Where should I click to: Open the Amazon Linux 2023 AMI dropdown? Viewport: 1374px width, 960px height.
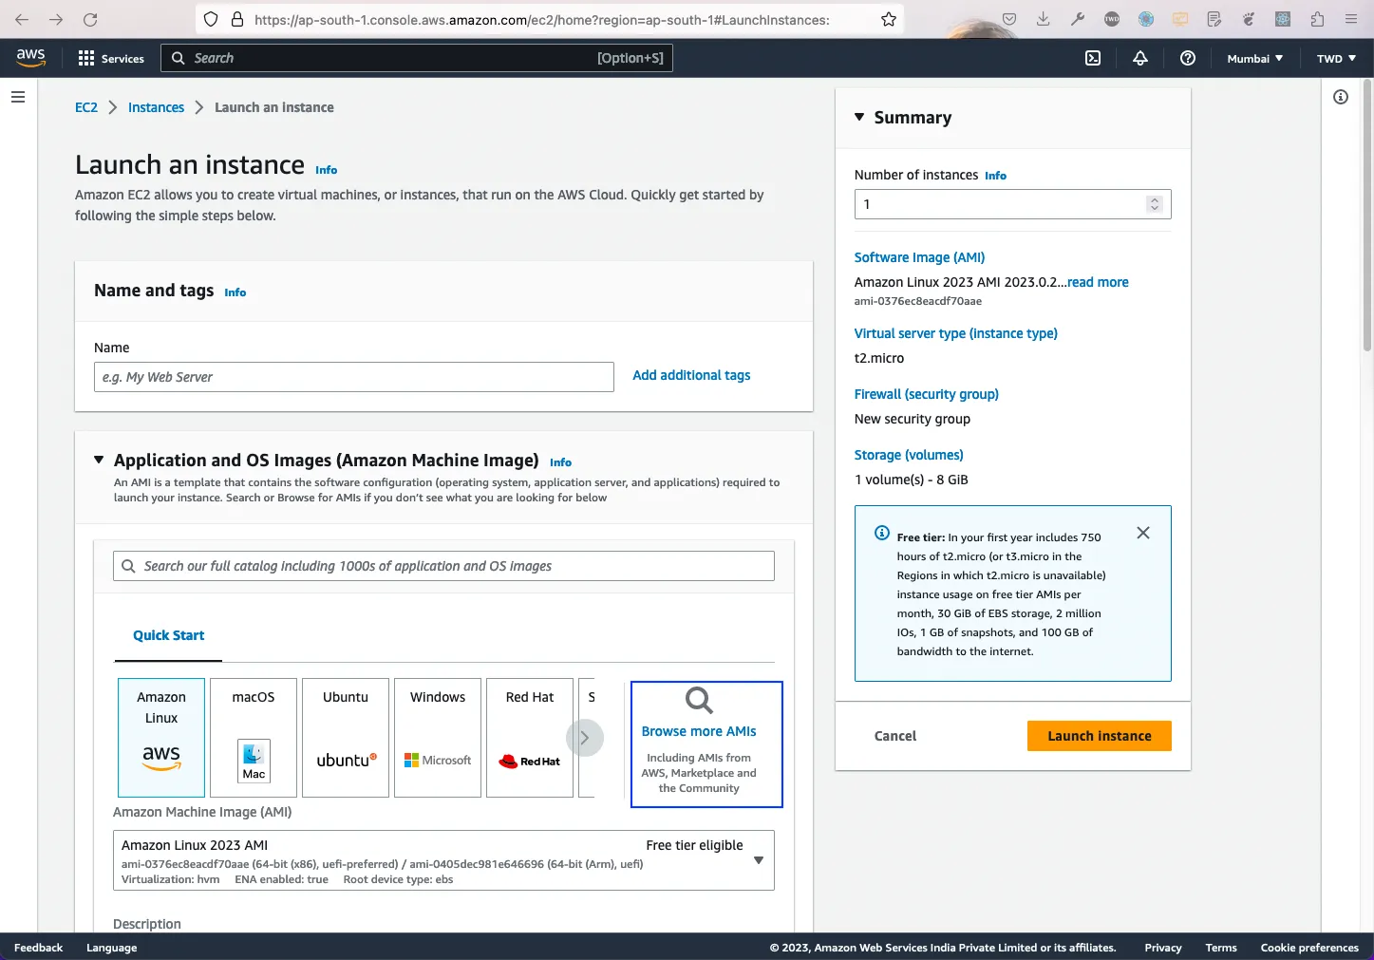pyautogui.click(x=443, y=860)
